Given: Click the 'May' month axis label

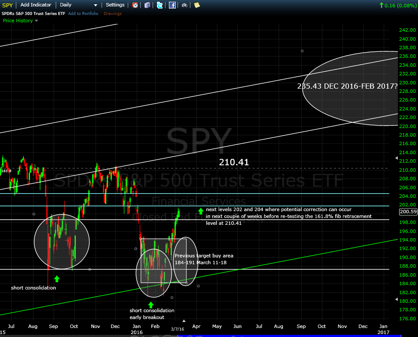Looking at the screenshot, I should click(x=217, y=326).
